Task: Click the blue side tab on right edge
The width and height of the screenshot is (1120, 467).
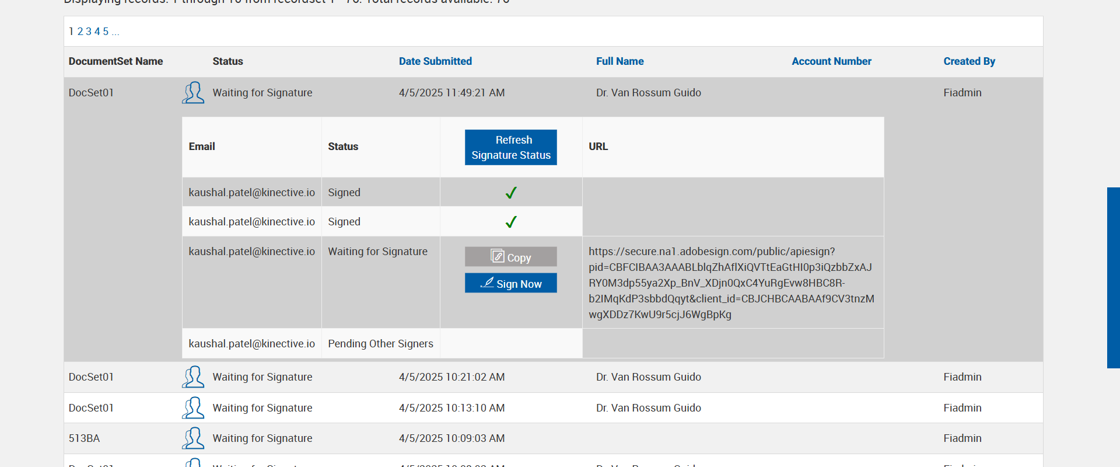Action: (1113, 277)
